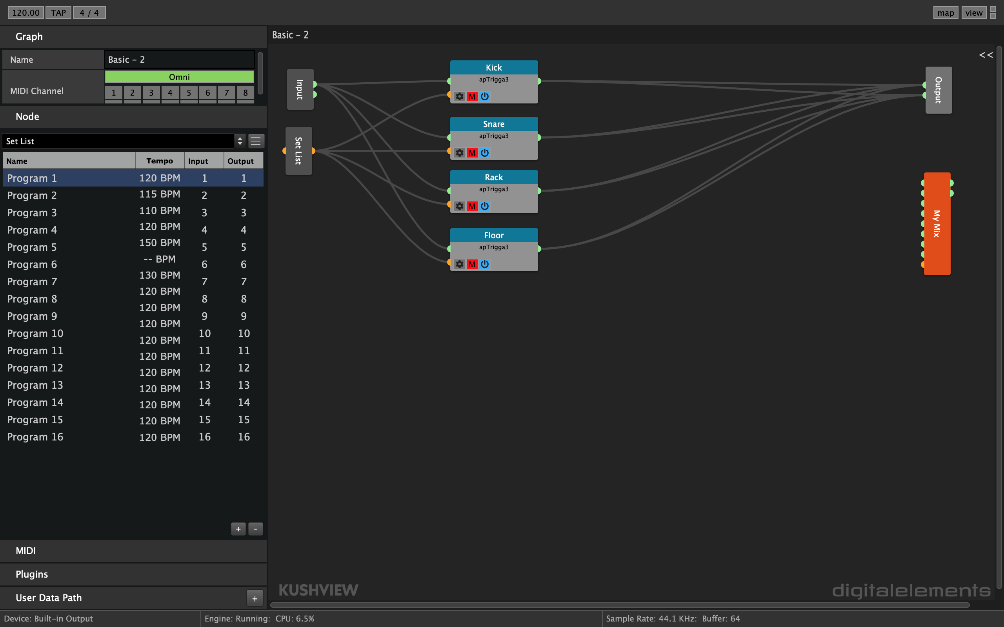1004x627 pixels.
Task: Expand the Plugins section
Action: point(31,574)
